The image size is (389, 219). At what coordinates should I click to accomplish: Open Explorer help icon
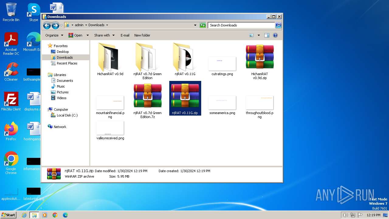click(x=275, y=35)
